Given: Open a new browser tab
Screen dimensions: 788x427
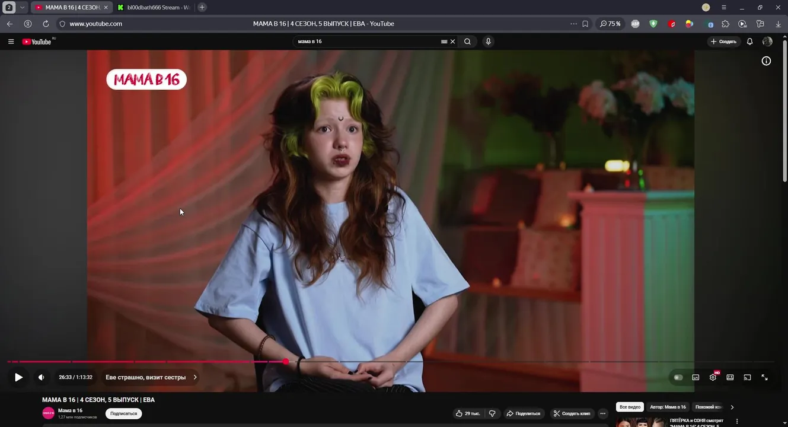Looking at the screenshot, I should point(202,7).
